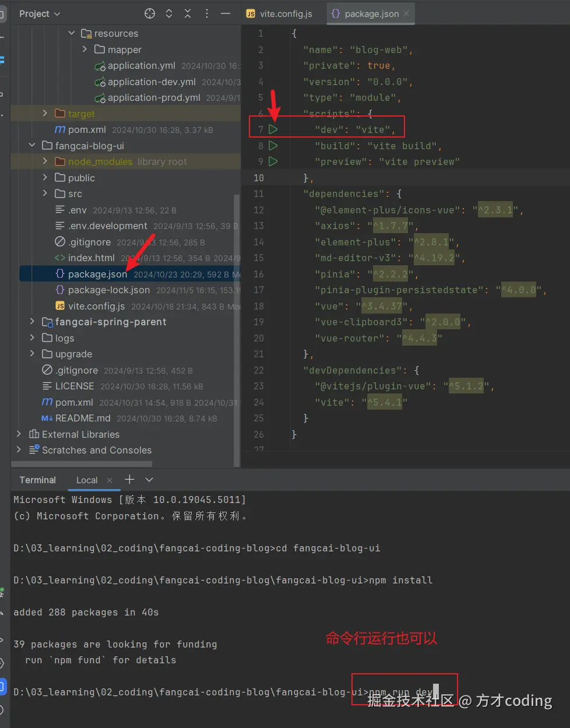
Task: Close the Local terminal tab
Action: coord(110,480)
